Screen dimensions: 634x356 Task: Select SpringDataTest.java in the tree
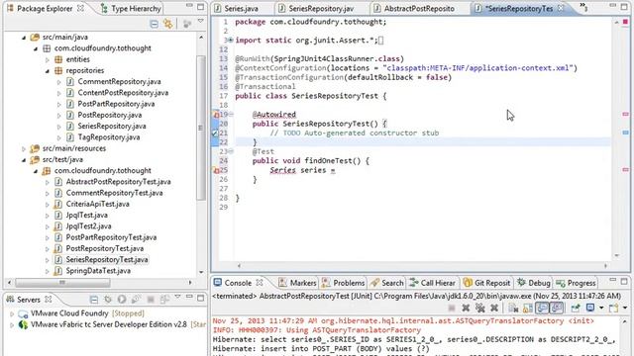pos(98,270)
